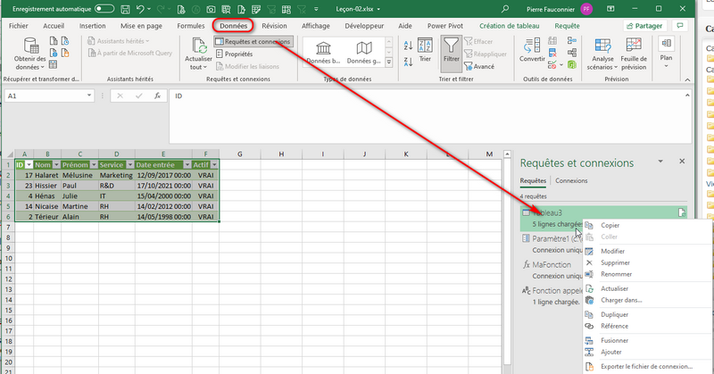Close the Requêtes et connexions pane

[x=682, y=162]
